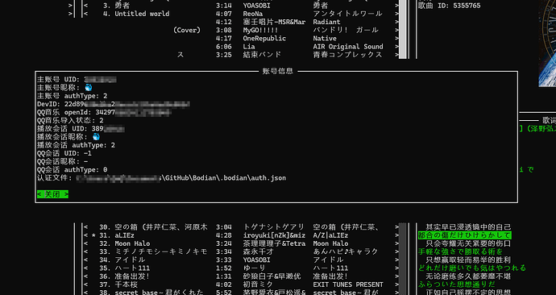Click the emoji next to 播放会话昵称

(96, 137)
